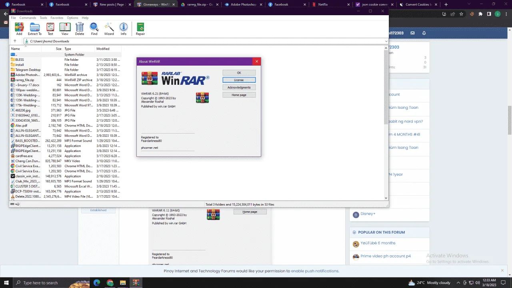The height and width of the screenshot is (288, 512).
Task: Open the View file tool
Action: tap(65, 29)
